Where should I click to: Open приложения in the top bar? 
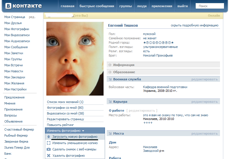[x=162, y=6]
